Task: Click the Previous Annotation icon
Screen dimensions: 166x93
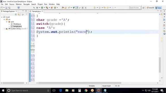Action: pyautogui.click(x=100, y=7)
